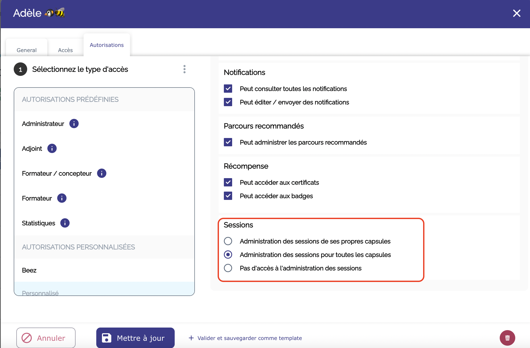Choose Pas d'accès à l'administration des sessions
Image resolution: width=530 pixels, height=348 pixels.
pyautogui.click(x=228, y=268)
